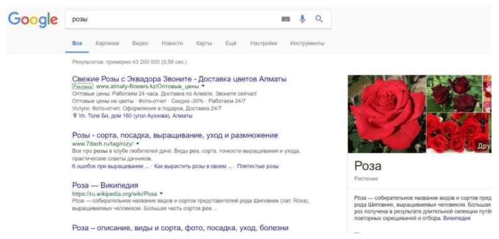
Task: Open the on-screen keyboard icon in search box
Action: (x=286, y=19)
